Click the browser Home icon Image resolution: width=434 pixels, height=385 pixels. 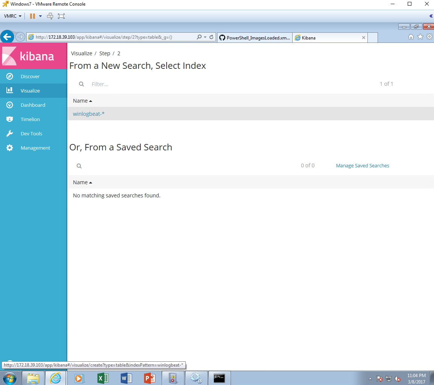(x=411, y=37)
